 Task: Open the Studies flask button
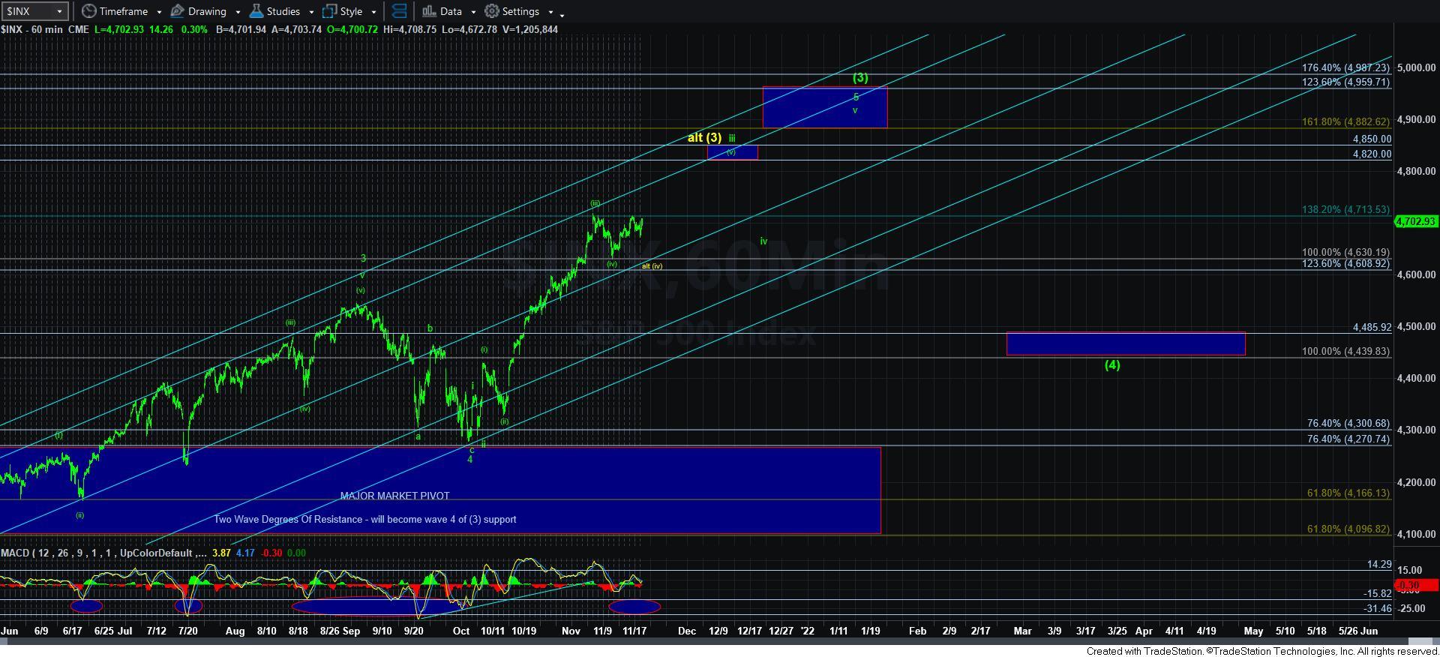(275, 11)
